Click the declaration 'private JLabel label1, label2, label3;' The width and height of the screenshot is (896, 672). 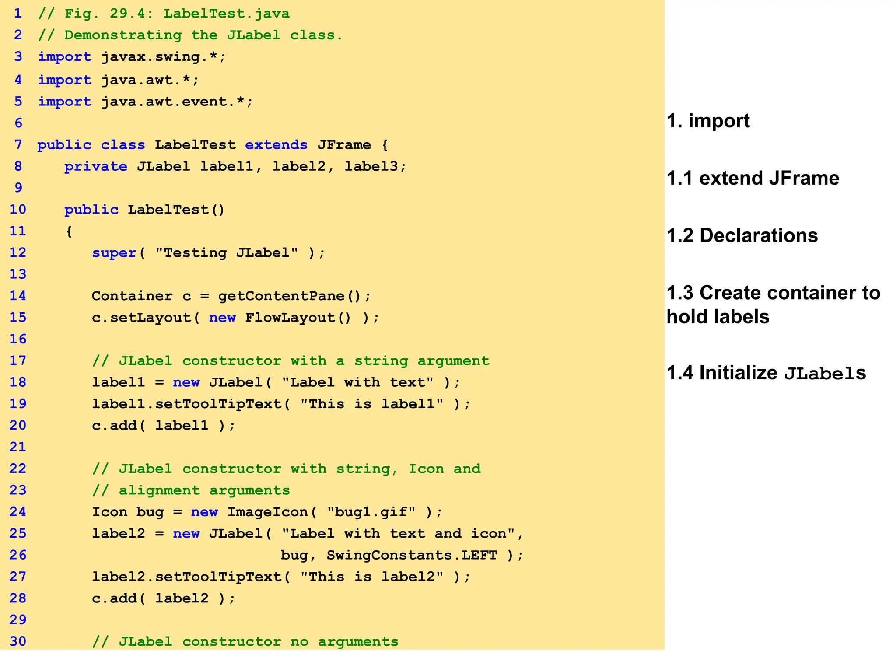point(235,166)
